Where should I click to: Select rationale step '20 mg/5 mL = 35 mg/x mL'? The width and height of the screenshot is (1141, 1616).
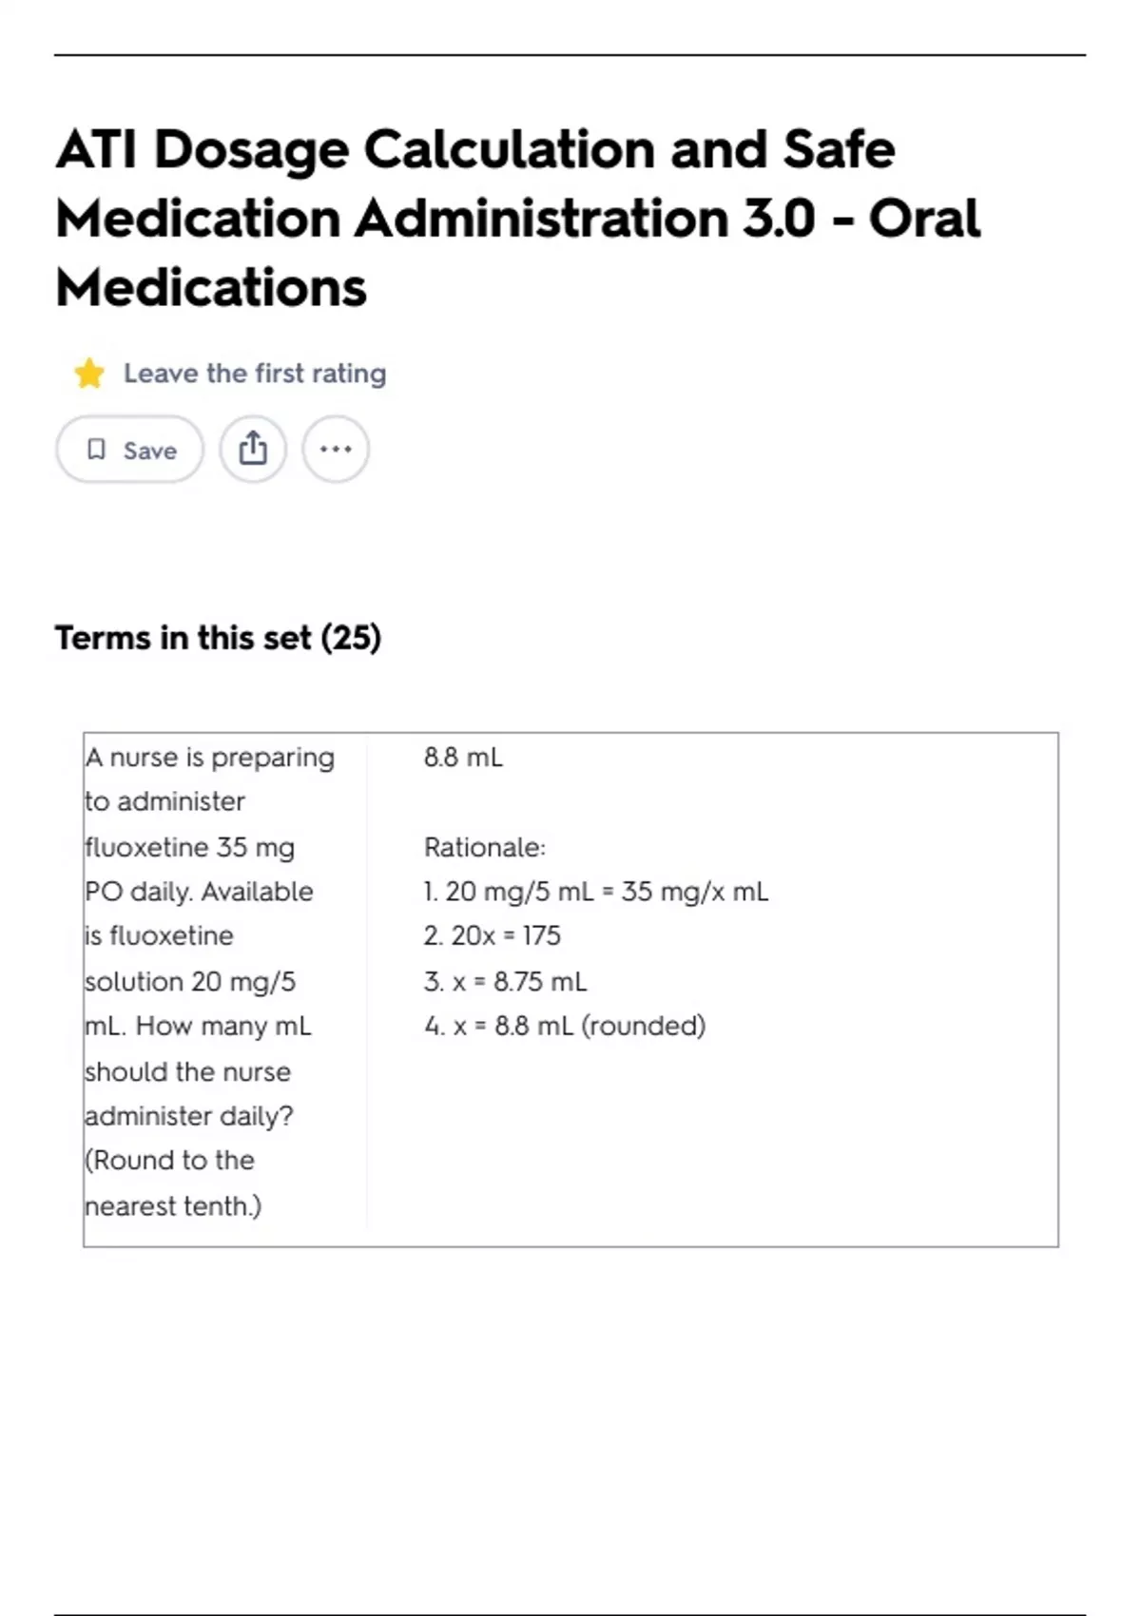(x=596, y=892)
